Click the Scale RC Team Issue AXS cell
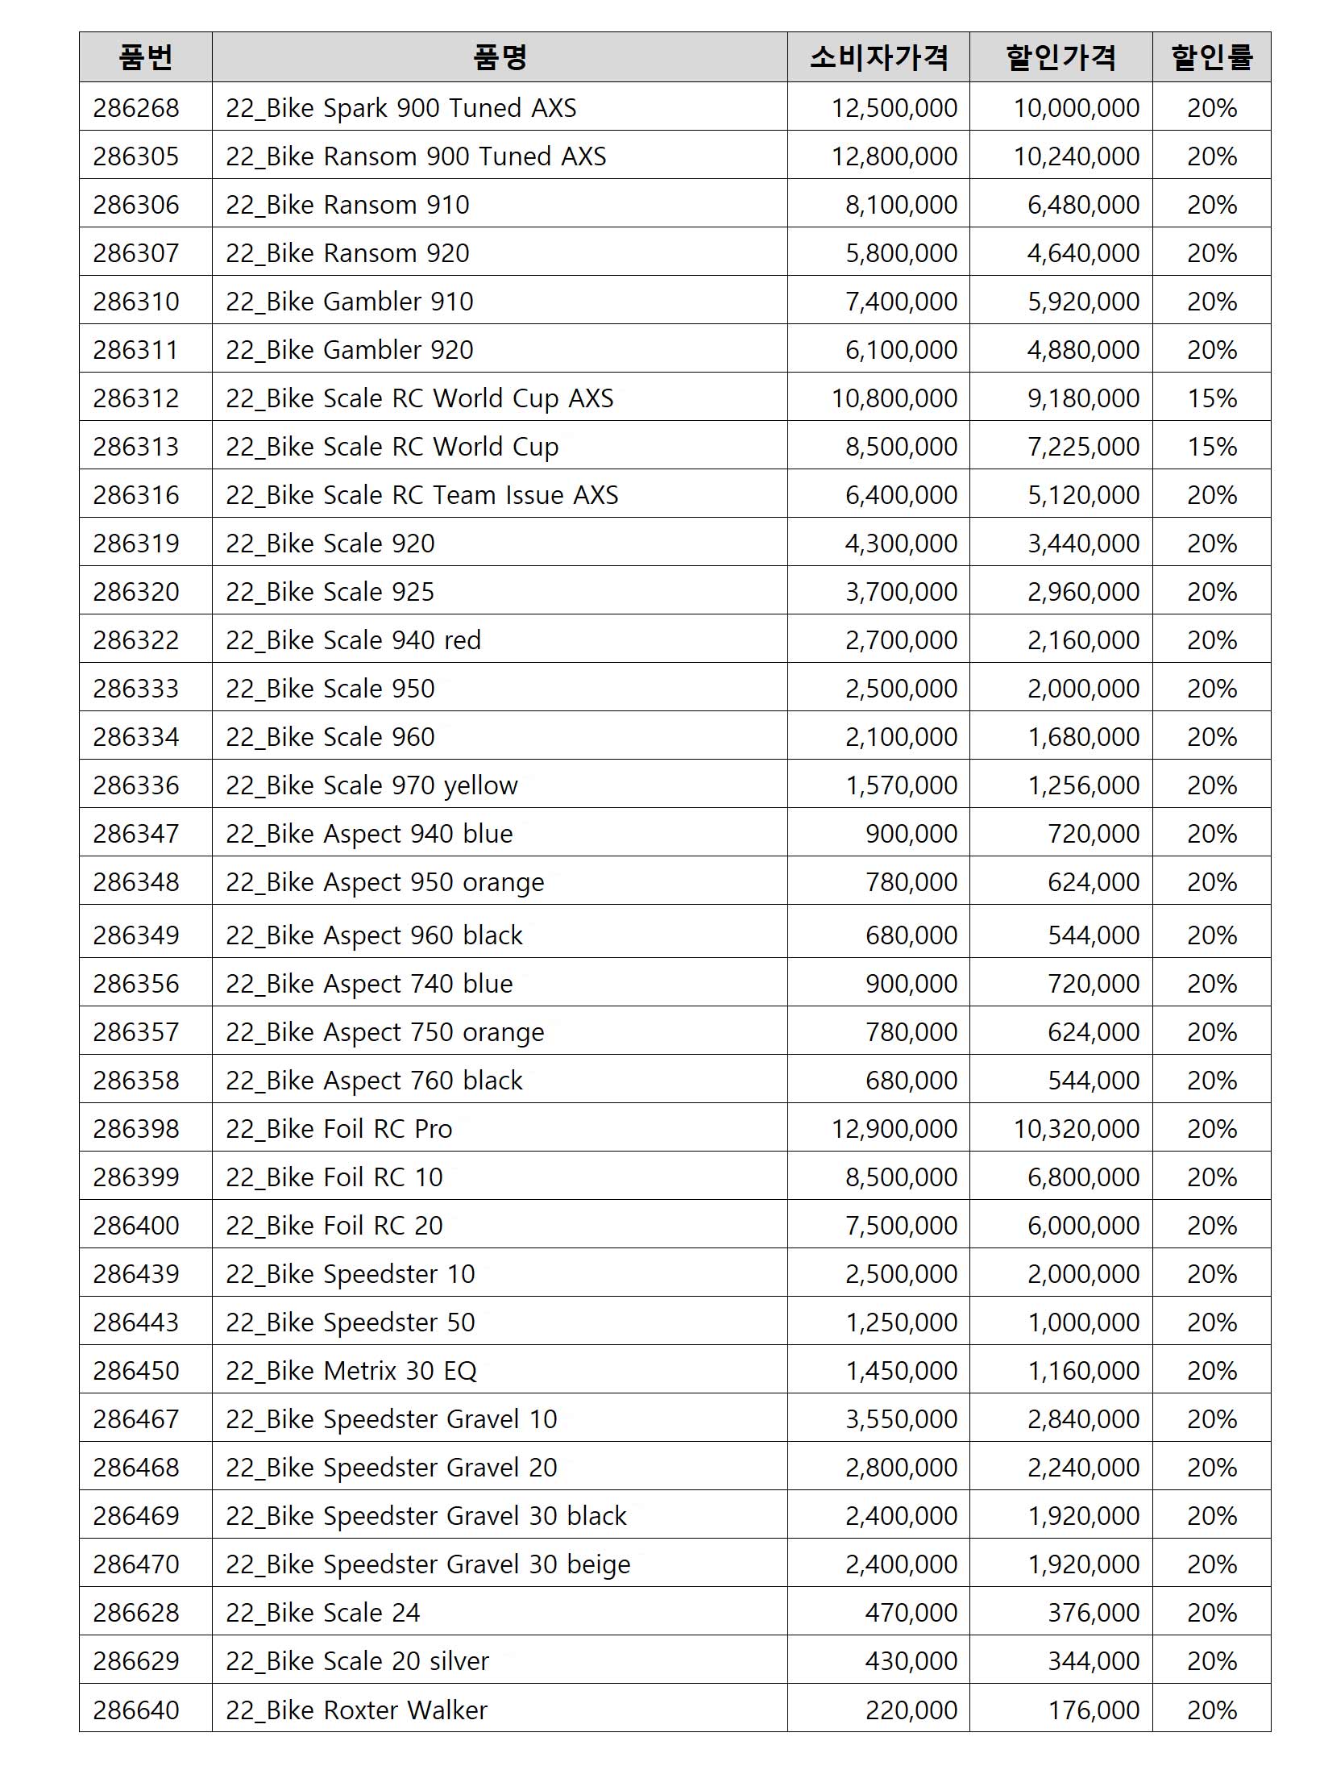1324x1766 pixels. [x=422, y=495]
